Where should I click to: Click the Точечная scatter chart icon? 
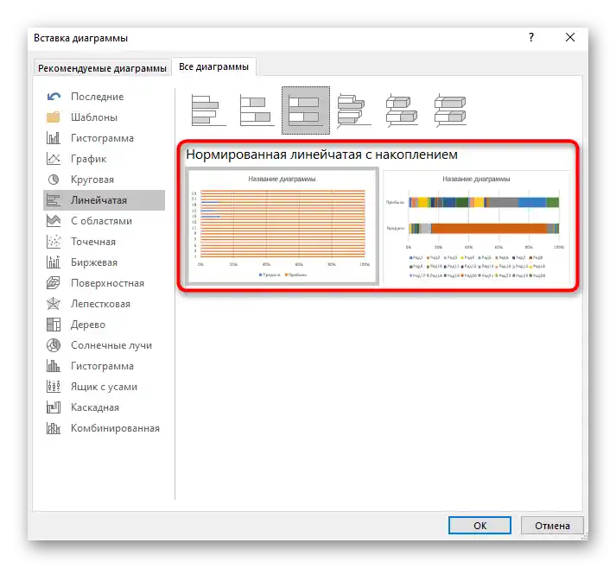coord(54,242)
